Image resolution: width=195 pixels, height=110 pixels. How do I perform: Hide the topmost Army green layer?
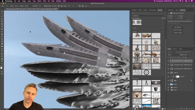click(168, 61)
